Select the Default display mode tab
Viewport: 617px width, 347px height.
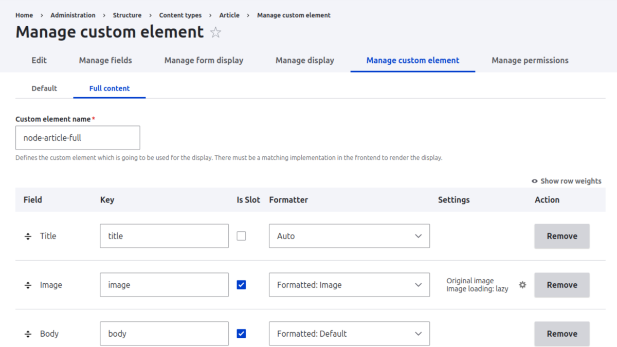tap(44, 88)
